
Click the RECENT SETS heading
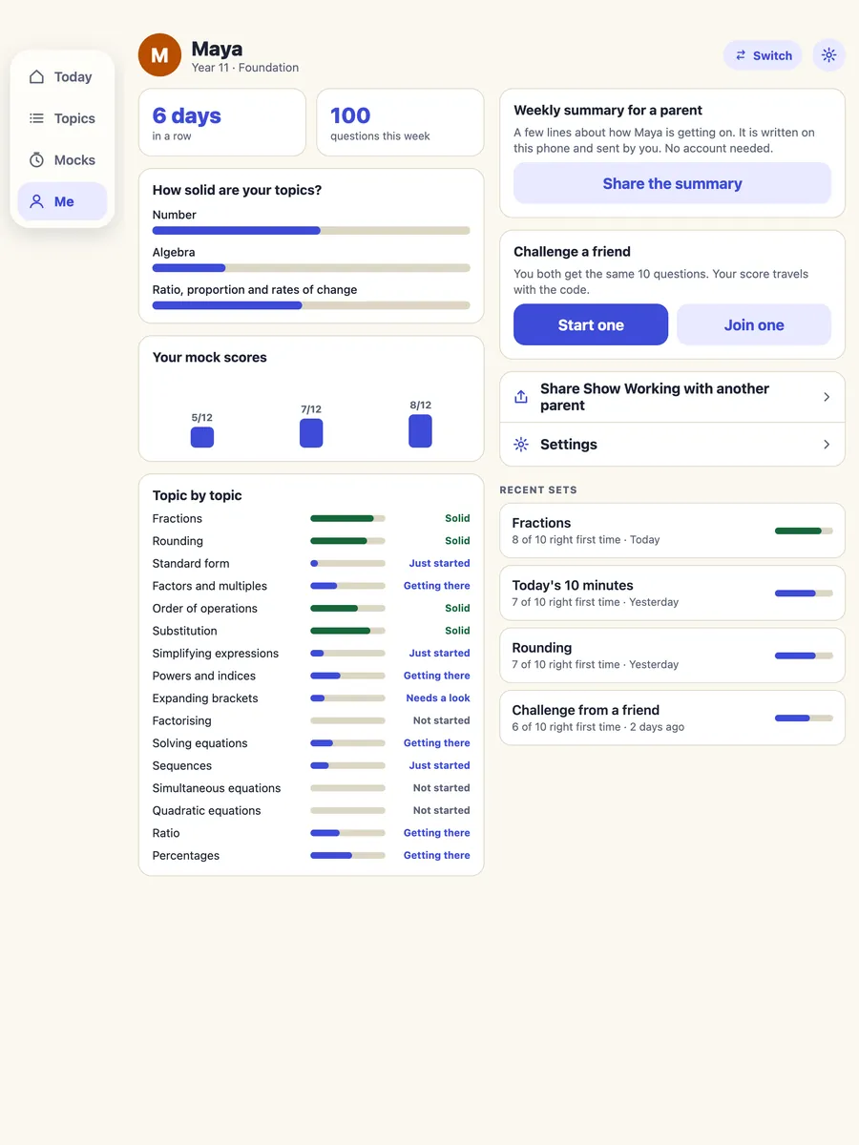coord(538,489)
